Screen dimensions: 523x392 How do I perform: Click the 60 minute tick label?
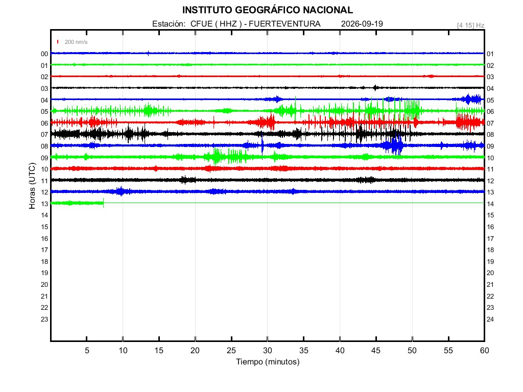[x=484, y=350]
